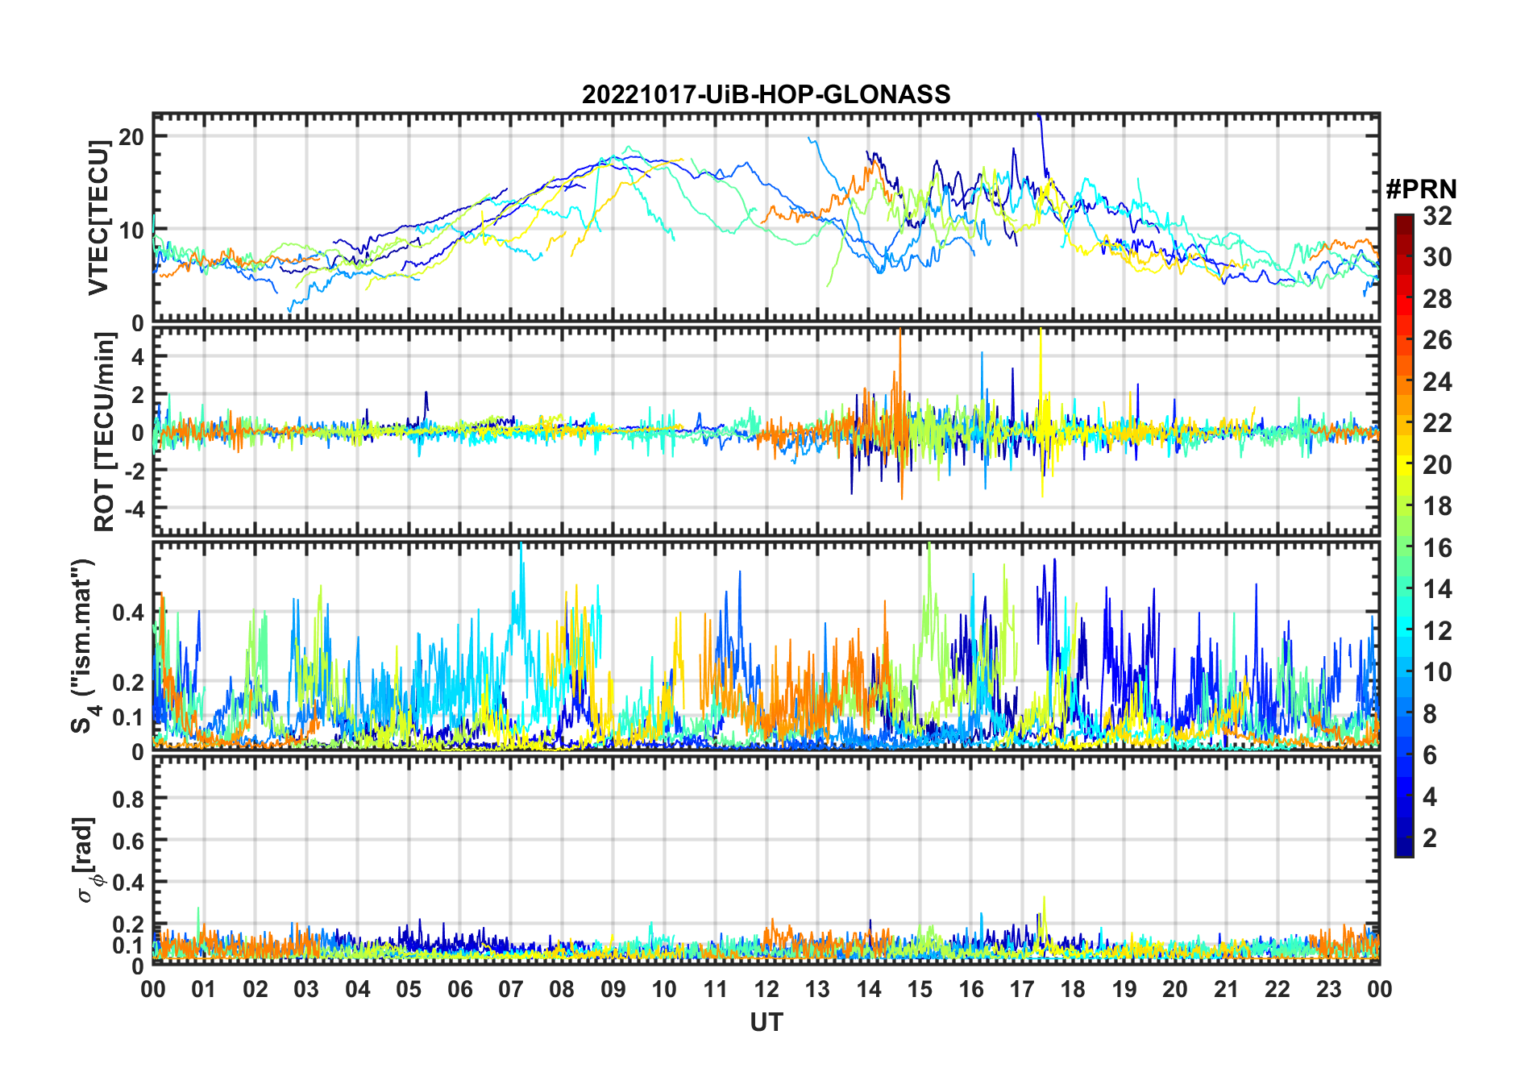Click x-axis hour tick 05
The width and height of the screenshot is (1533, 1072).
click(x=409, y=989)
